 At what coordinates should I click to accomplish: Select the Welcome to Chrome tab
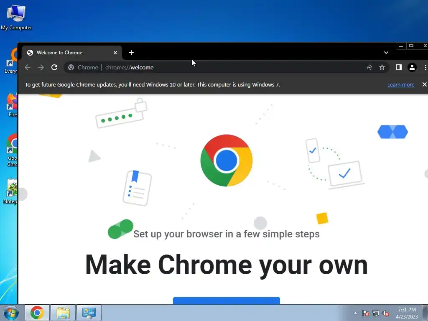point(72,53)
